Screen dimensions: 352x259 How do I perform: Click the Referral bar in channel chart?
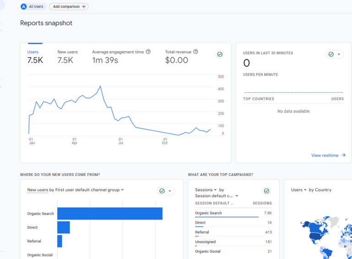60,241
